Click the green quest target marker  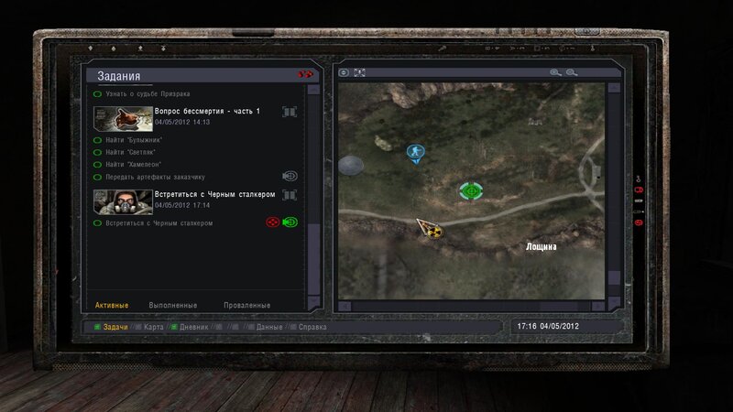(471, 190)
